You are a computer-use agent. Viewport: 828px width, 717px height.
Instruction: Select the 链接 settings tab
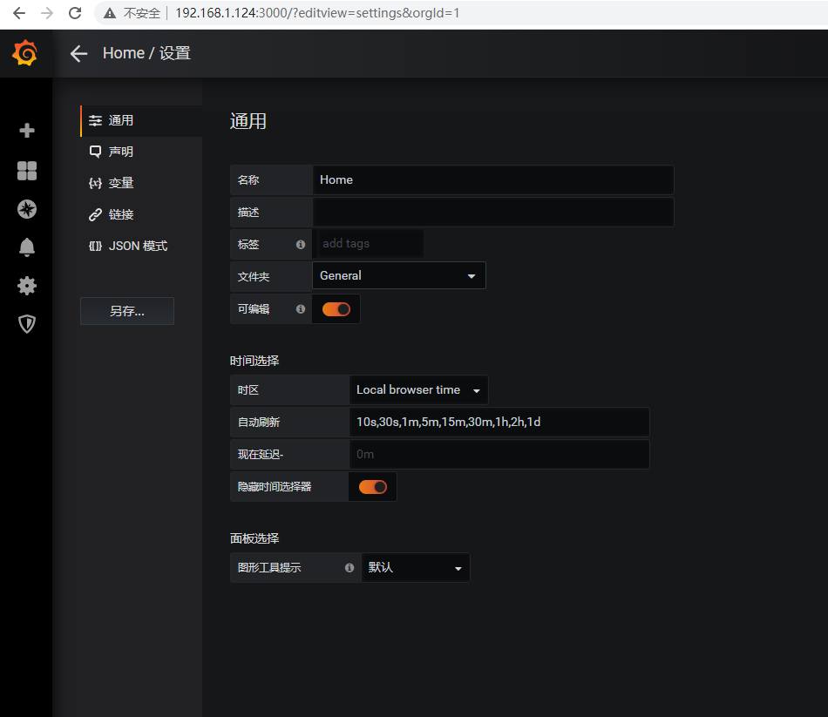141,214
